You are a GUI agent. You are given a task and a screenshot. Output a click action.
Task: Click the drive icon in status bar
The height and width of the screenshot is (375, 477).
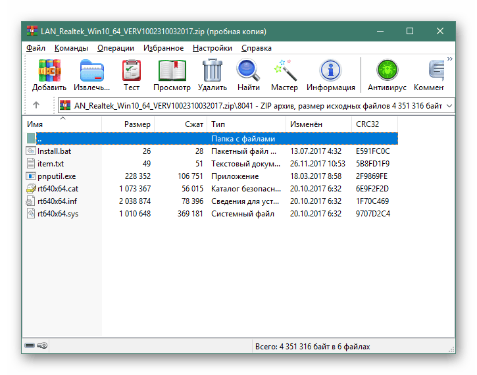coord(30,345)
